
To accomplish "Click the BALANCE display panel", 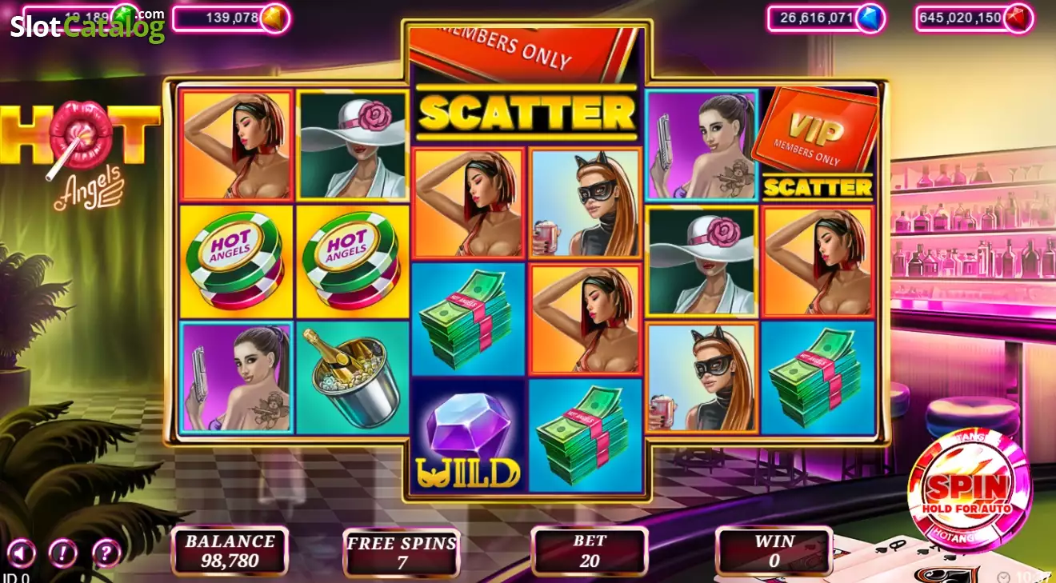I will 230,551.
